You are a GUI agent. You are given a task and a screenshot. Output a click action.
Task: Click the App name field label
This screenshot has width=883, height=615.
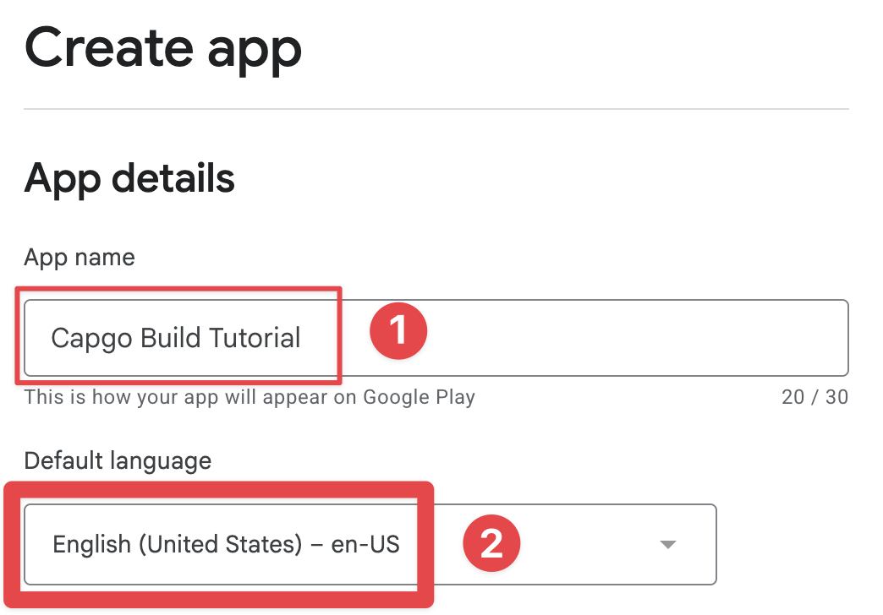(79, 257)
